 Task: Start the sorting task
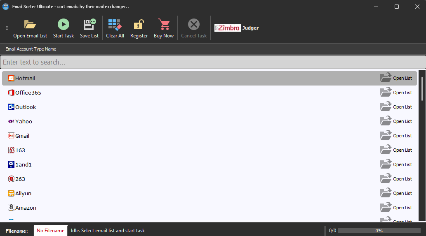64,28
